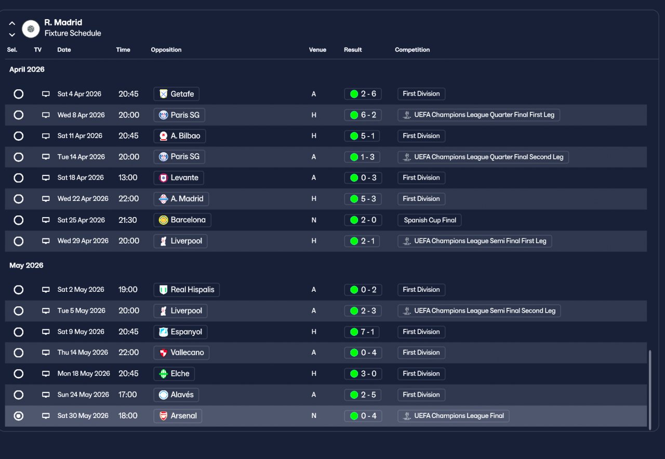
Task: View the 2 - 6 result against Getafe
Action: [x=363, y=94]
